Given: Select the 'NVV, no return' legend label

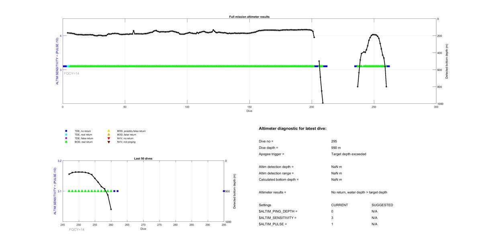Looking at the screenshot, I should 126,138.
